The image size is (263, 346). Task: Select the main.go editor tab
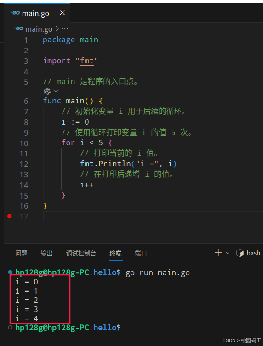(37, 13)
